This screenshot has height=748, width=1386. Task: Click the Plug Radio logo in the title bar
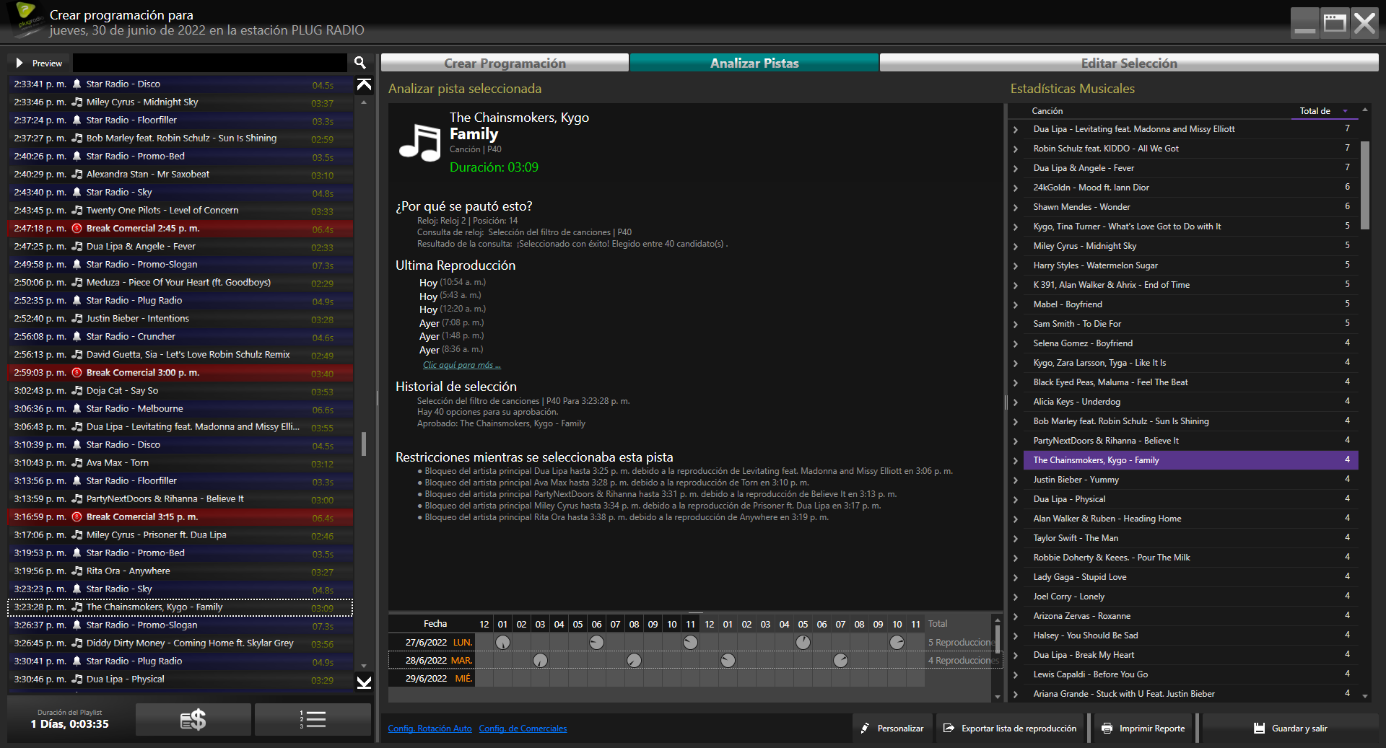click(27, 19)
